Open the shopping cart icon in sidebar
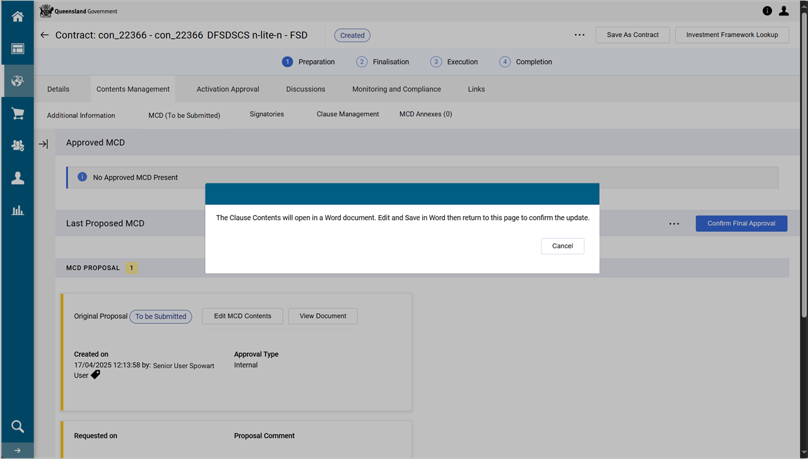The width and height of the screenshot is (808, 459). click(18, 113)
